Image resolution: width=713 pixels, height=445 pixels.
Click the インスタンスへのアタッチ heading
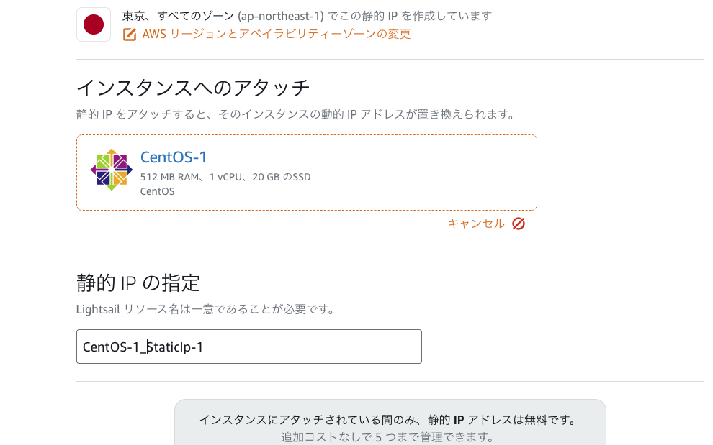193,88
